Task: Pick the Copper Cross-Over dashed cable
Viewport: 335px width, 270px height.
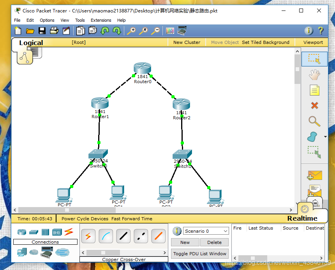Action: click(x=141, y=236)
